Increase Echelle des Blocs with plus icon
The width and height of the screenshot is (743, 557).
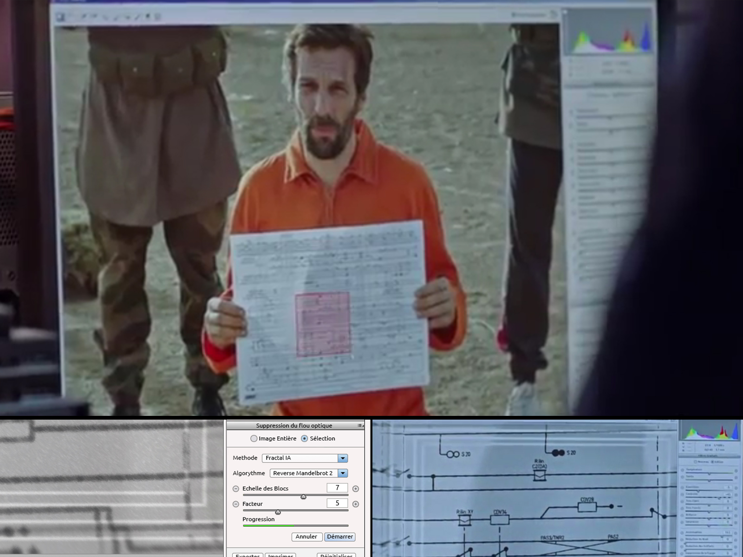coord(356,489)
